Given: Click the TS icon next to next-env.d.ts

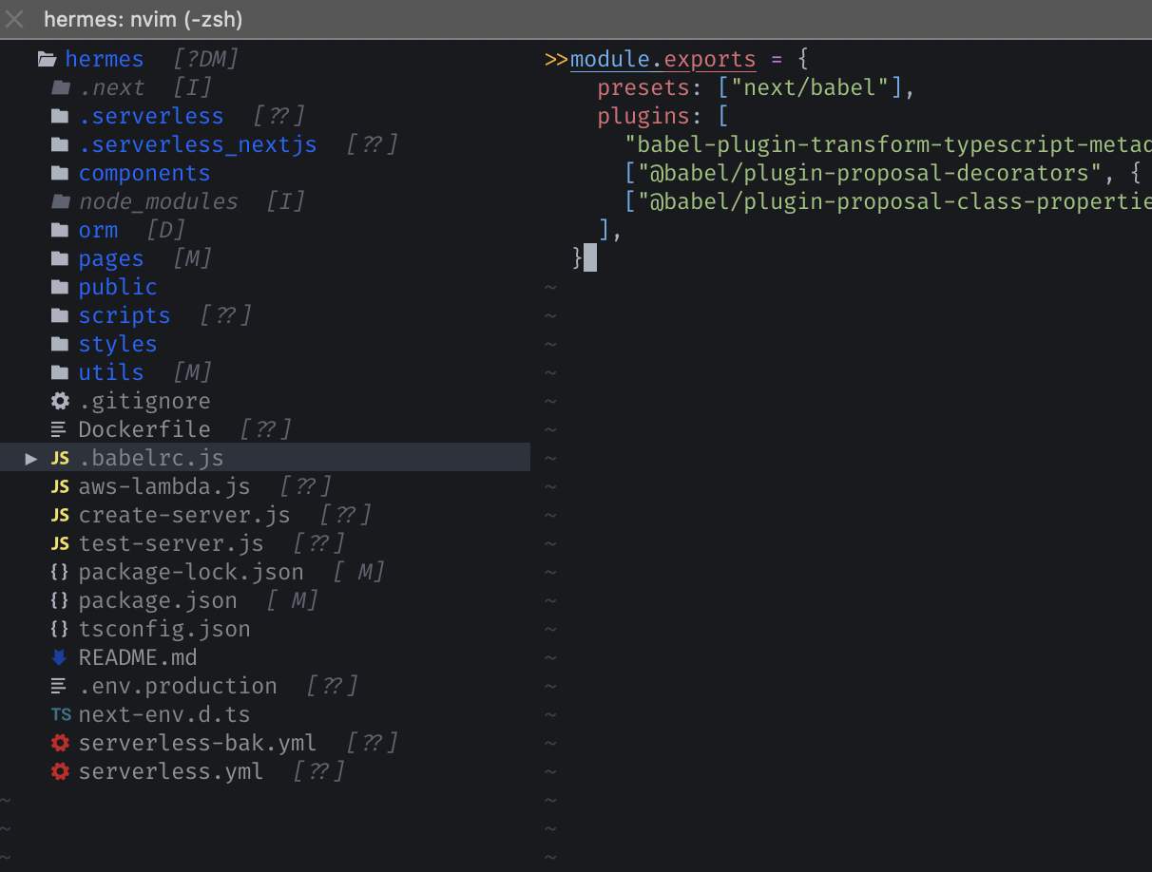Looking at the screenshot, I should coord(60,714).
